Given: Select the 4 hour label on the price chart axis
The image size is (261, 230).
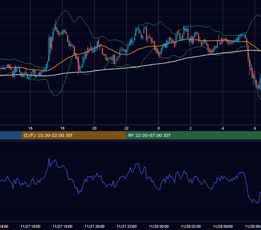Looking at the screenshot, I should pyautogui.click(x=223, y=128).
